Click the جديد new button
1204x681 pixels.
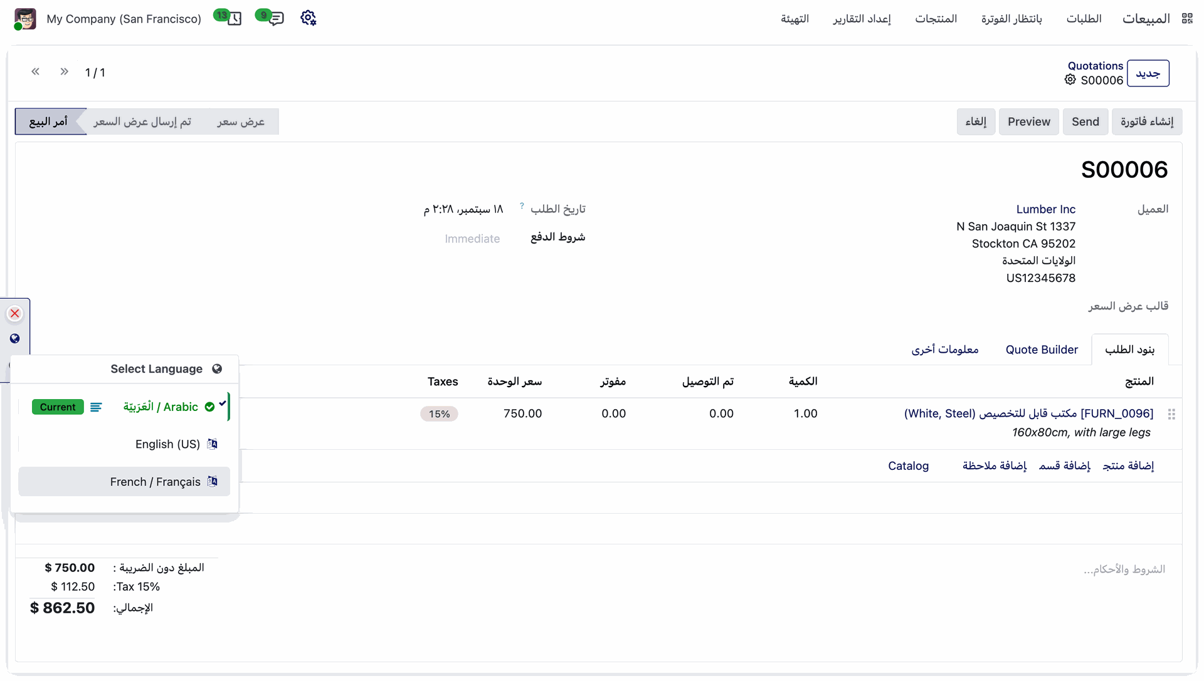1148,73
